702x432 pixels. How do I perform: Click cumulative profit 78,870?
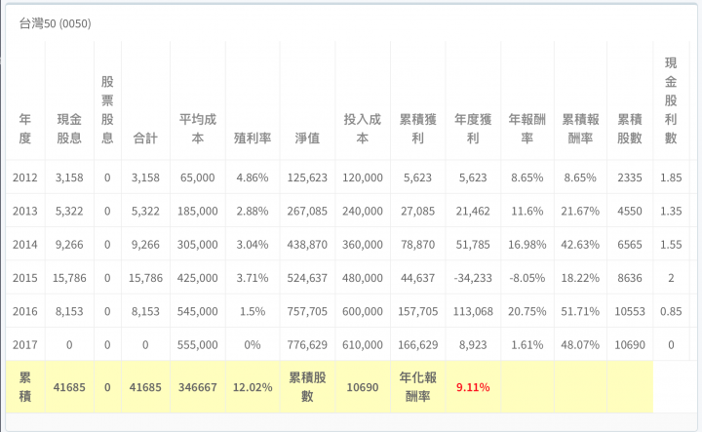coord(417,245)
